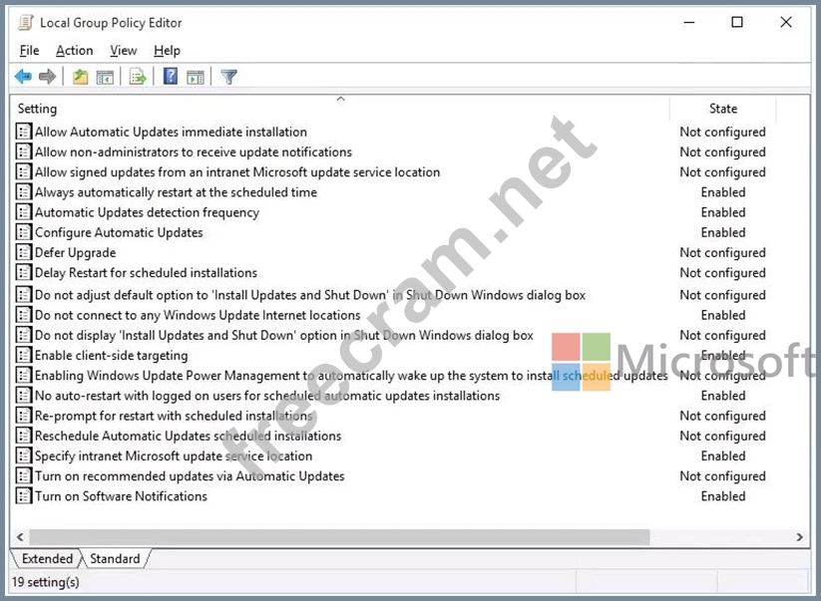Click policy icon beside Configure Automatic Updates
This screenshot has width=821, height=601.
pyautogui.click(x=23, y=232)
